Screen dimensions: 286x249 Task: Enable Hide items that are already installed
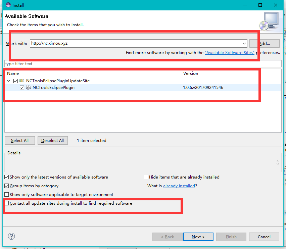click(x=146, y=177)
